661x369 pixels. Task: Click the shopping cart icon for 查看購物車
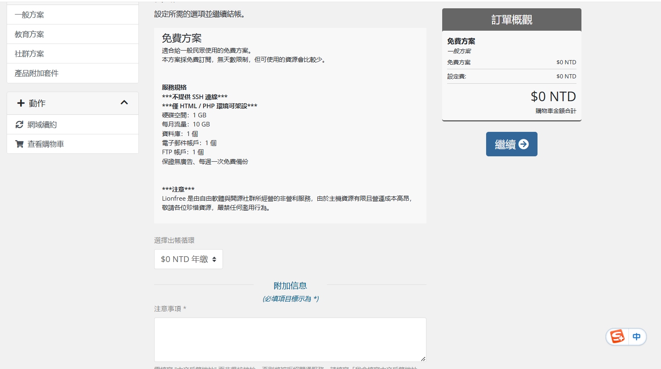pyautogui.click(x=19, y=144)
